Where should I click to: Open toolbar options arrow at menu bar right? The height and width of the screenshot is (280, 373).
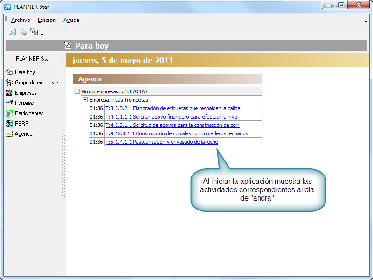[366, 22]
